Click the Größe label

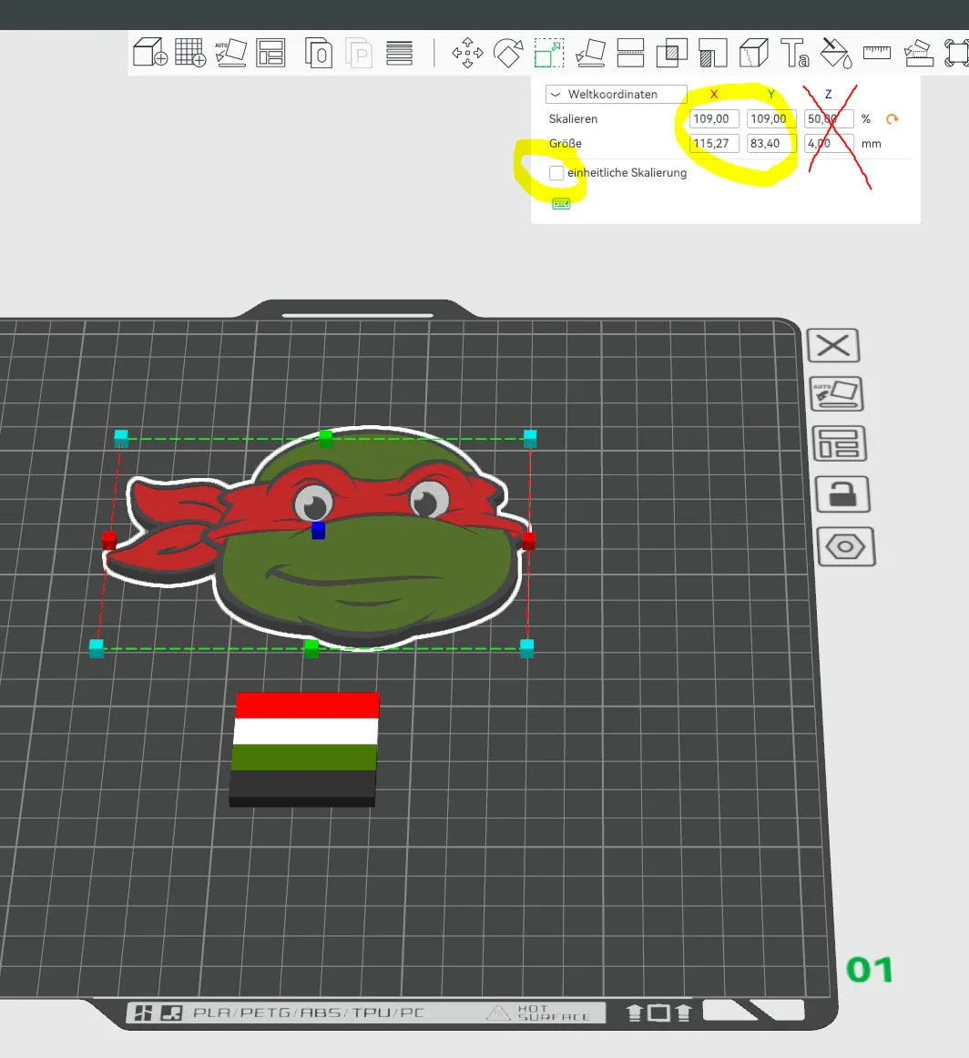click(x=565, y=143)
